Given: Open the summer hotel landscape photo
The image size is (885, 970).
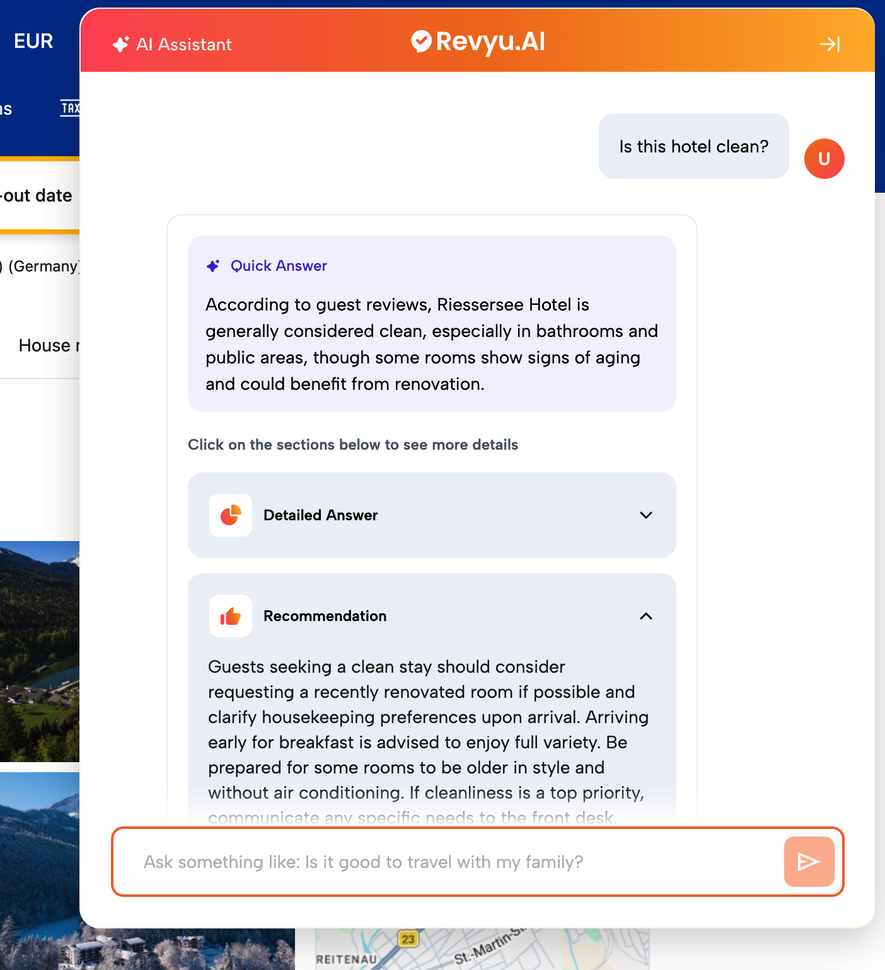Looking at the screenshot, I should coord(40,651).
